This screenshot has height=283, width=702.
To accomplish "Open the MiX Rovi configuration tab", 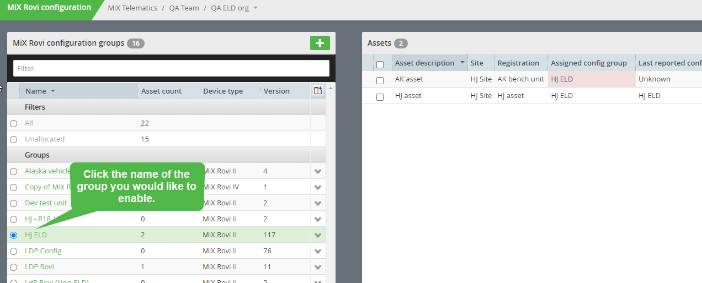I will pyautogui.click(x=49, y=8).
